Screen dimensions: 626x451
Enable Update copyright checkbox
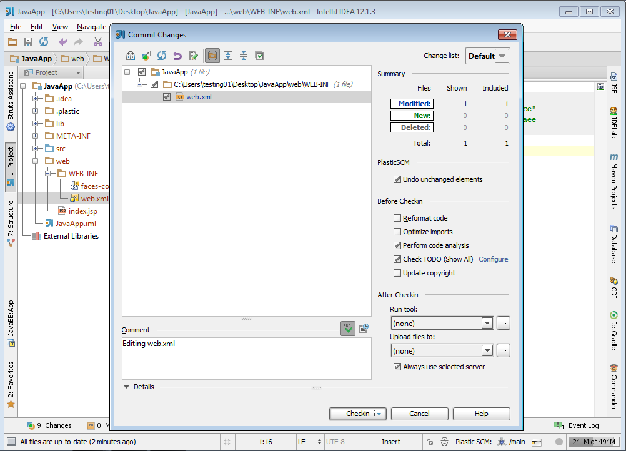click(397, 273)
